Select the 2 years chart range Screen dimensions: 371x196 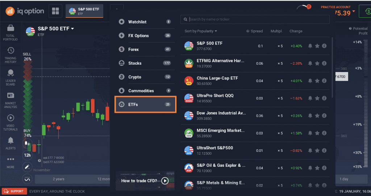tap(58, 179)
